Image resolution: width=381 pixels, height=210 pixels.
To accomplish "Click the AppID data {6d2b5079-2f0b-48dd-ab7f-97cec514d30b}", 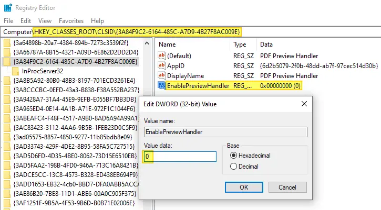I will pos(319,66).
